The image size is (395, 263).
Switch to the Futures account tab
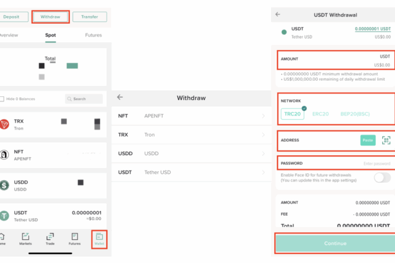tap(93, 35)
